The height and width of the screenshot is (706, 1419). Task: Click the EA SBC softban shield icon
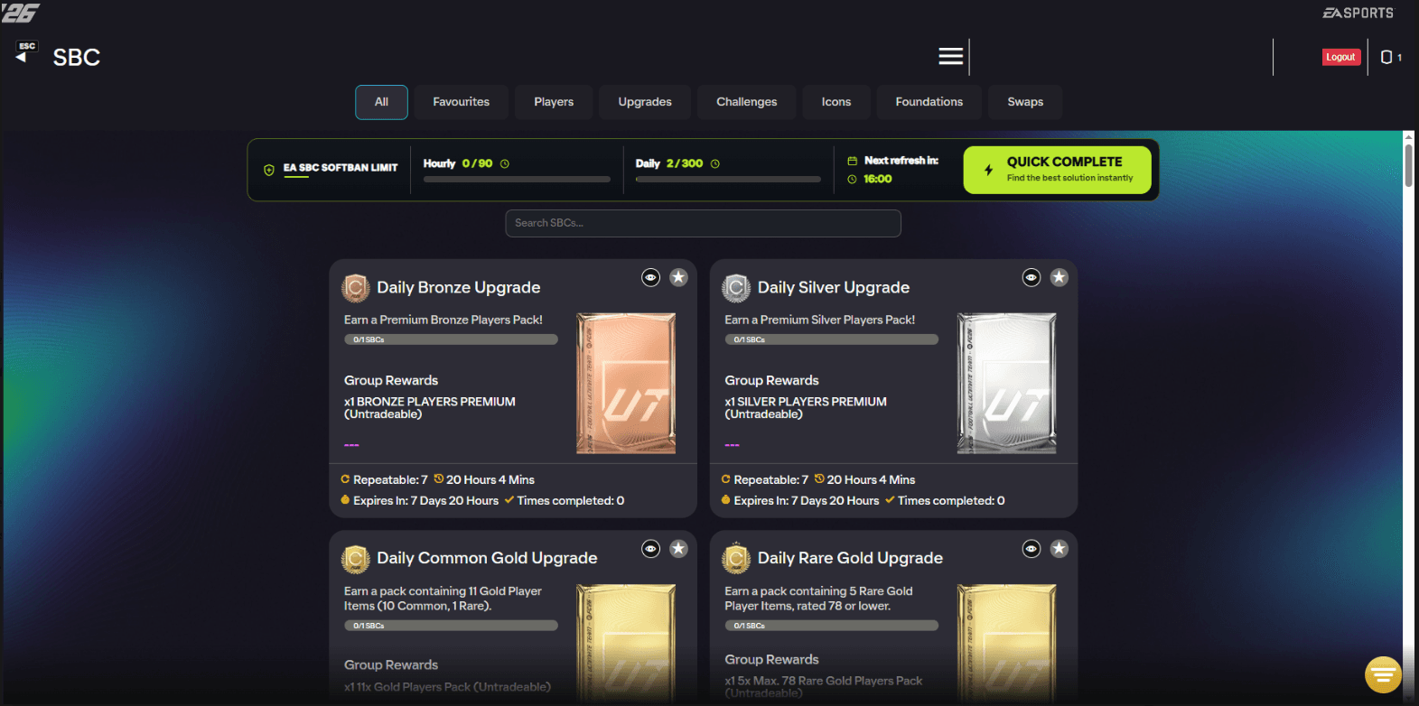click(268, 170)
